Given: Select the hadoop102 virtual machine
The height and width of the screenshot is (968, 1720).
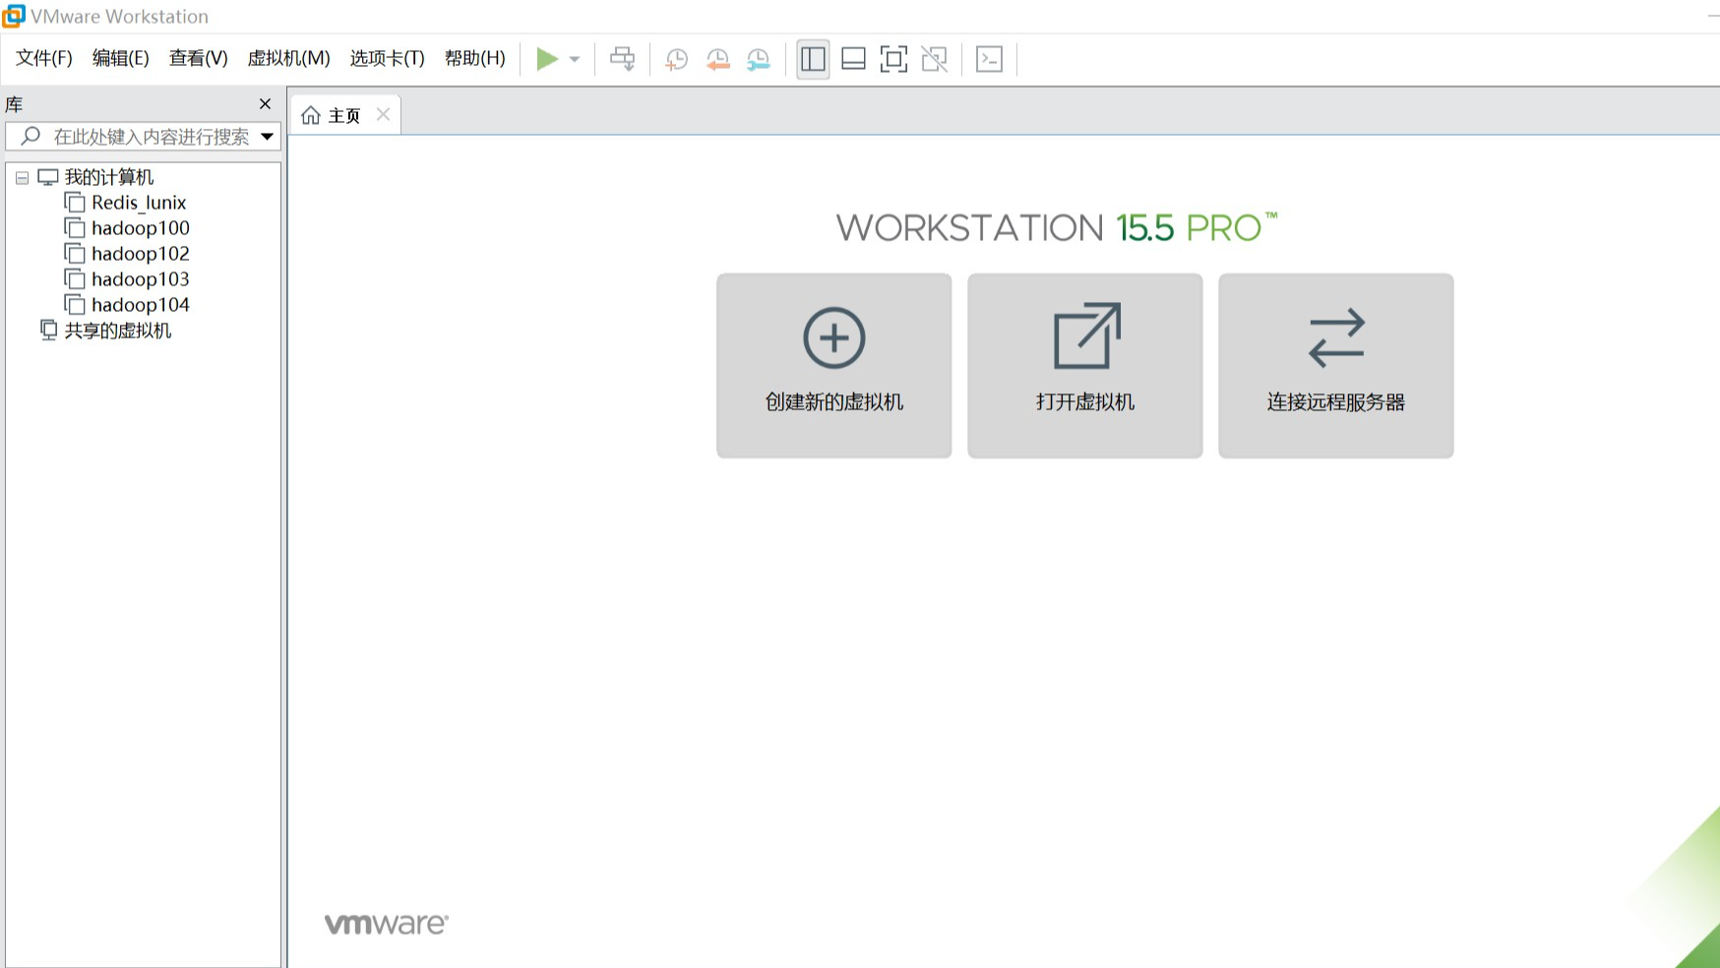Looking at the screenshot, I should tap(140, 254).
